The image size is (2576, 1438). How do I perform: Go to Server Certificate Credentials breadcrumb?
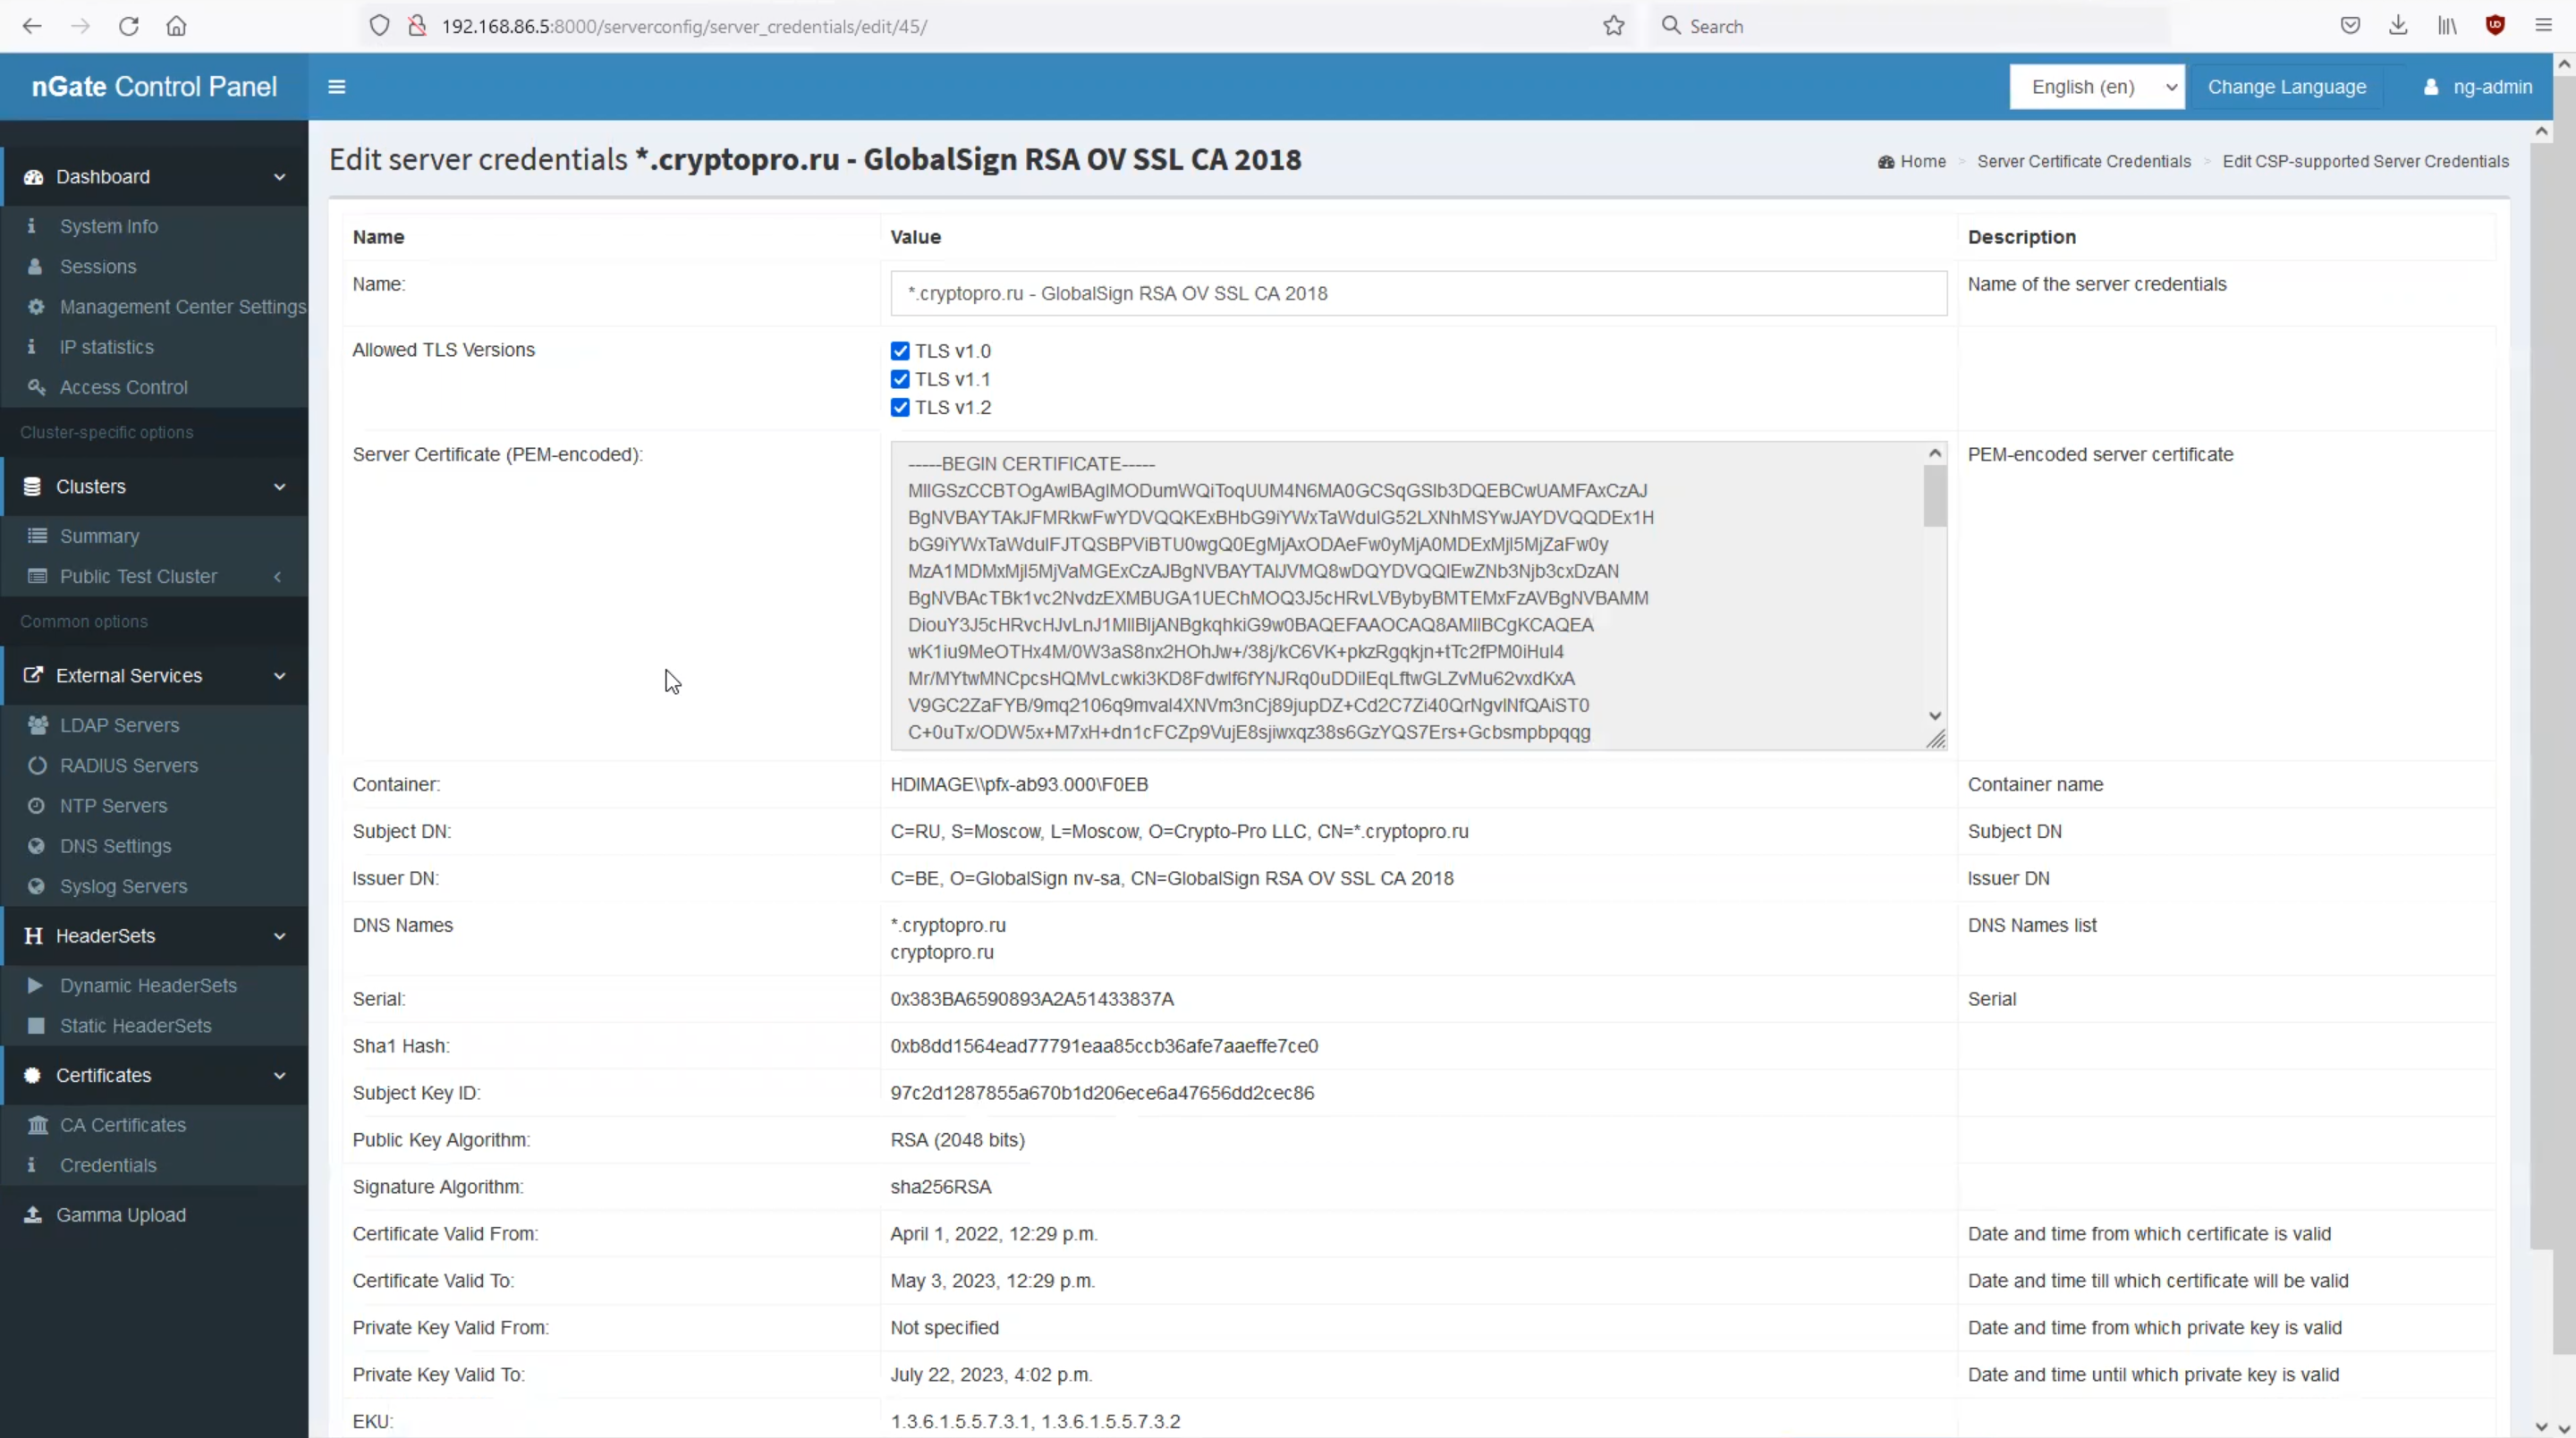2083,161
